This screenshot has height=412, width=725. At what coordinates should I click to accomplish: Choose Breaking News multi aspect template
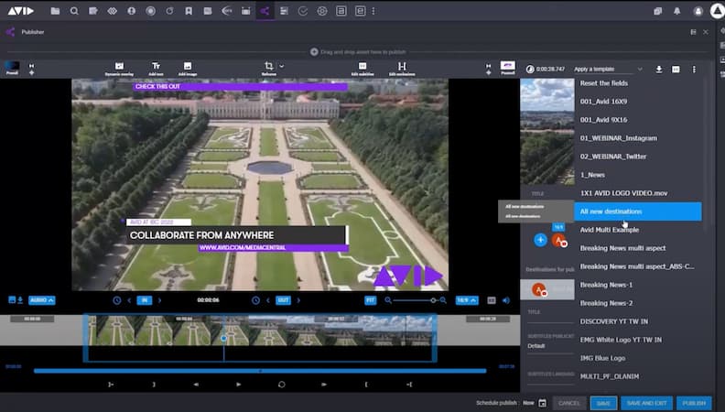pos(622,248)
